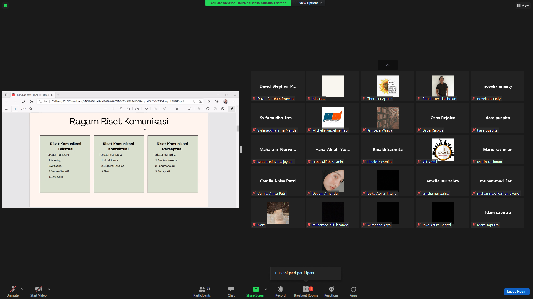Go to the browser home page

click(31, 101)
